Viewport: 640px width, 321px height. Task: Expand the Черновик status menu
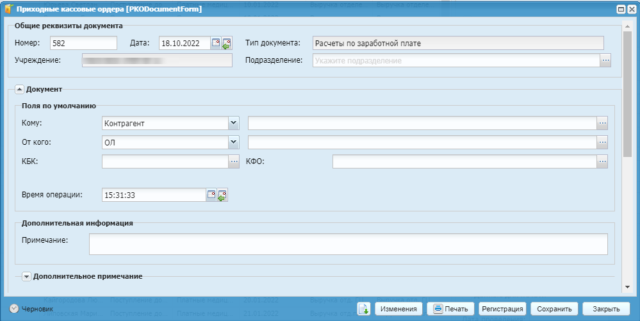(x=14, y=309)
